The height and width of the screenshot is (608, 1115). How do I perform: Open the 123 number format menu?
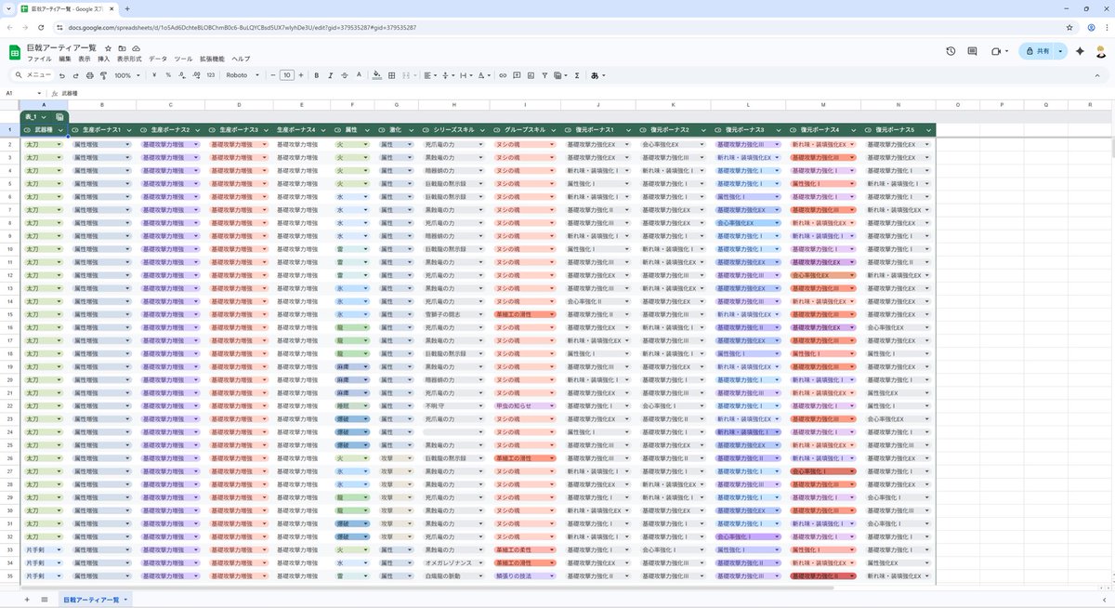point(211,75)
